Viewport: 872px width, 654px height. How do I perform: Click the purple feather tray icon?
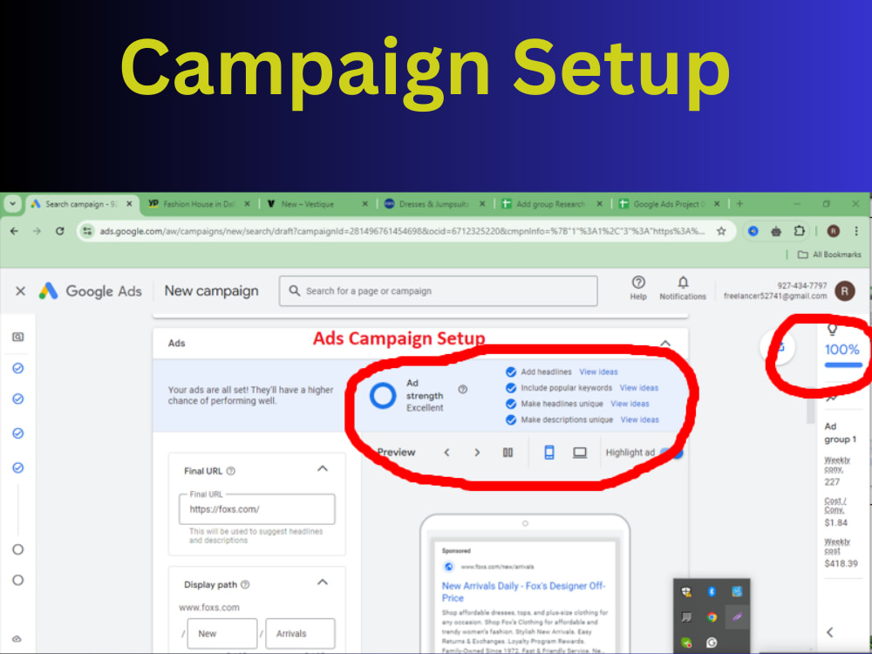[737, 617]
